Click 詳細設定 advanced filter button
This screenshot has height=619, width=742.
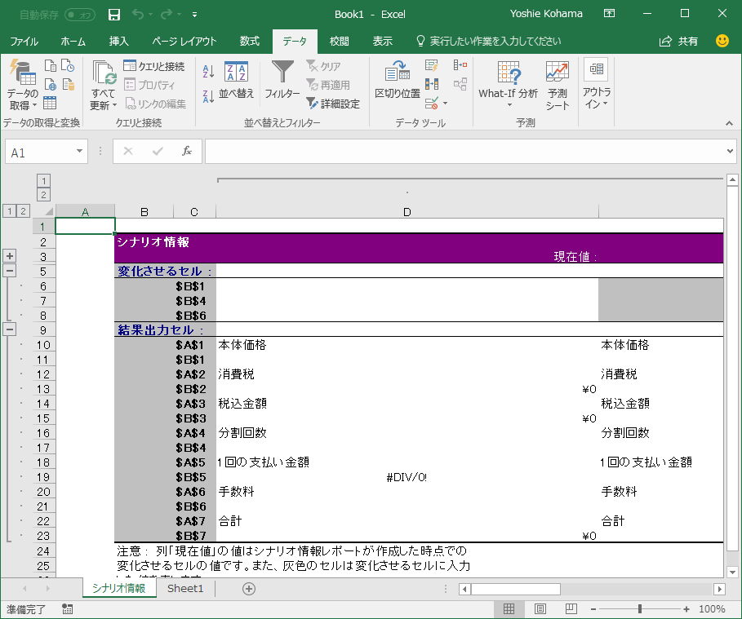click(x=333, y=104)
